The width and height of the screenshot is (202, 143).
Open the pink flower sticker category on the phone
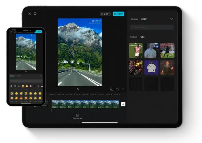tap(30, 86)
